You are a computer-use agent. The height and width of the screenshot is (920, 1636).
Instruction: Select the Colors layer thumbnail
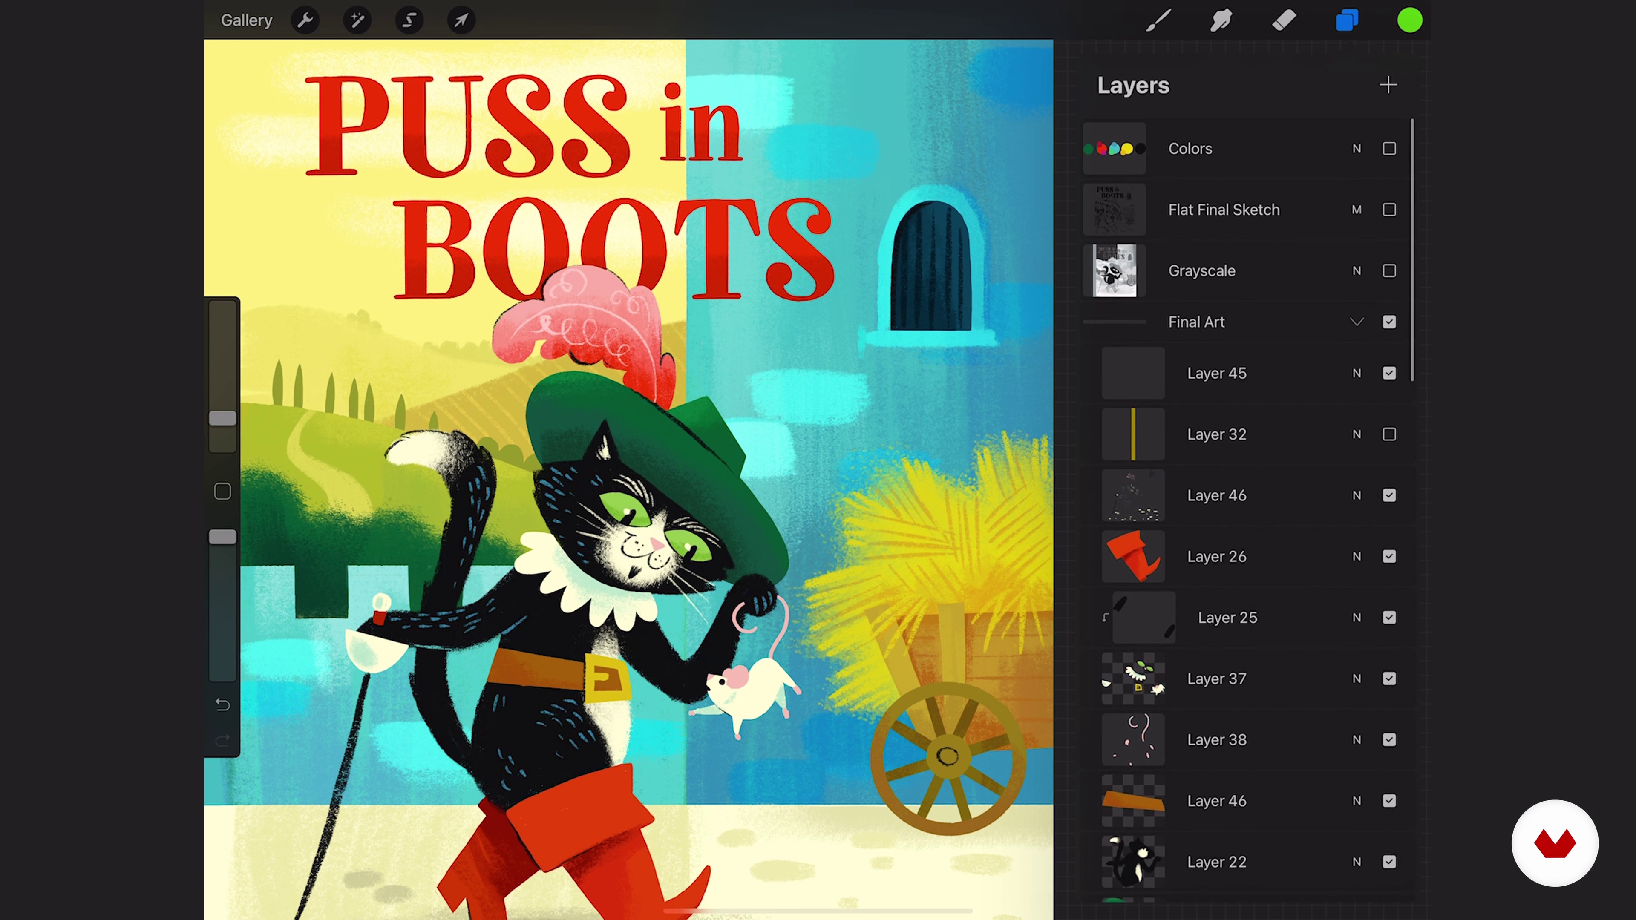click(x=1114, y=149)
